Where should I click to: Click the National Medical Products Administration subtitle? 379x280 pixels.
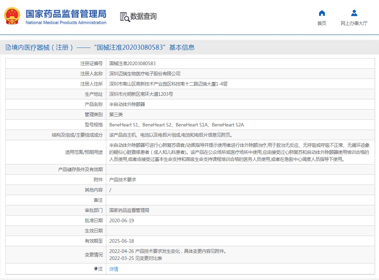click(x=66, y=23)
